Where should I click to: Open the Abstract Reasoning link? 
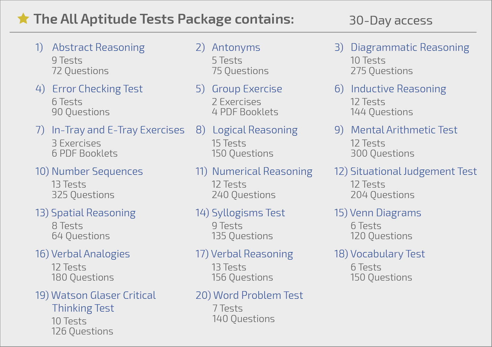[x=98, y=48]
